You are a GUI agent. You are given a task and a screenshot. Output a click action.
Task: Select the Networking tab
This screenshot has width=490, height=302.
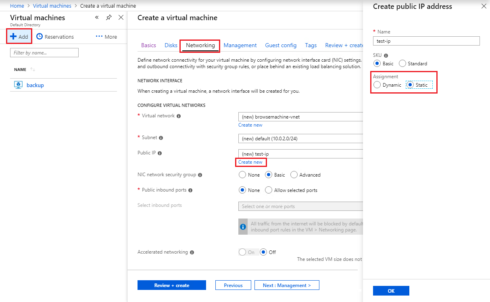(200, 45)
